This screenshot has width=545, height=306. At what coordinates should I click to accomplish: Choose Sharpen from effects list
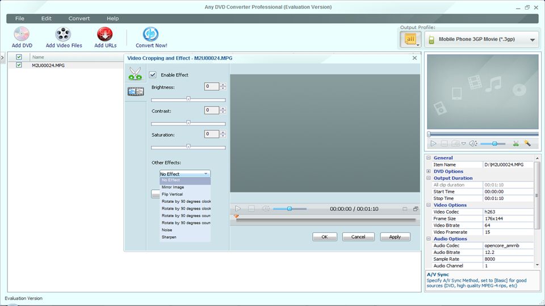[185, 237]
